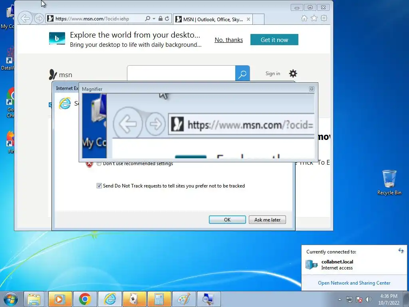Click the MSN web search input box
Viewport: 409px width, 307px height.
tap(181, 73)
